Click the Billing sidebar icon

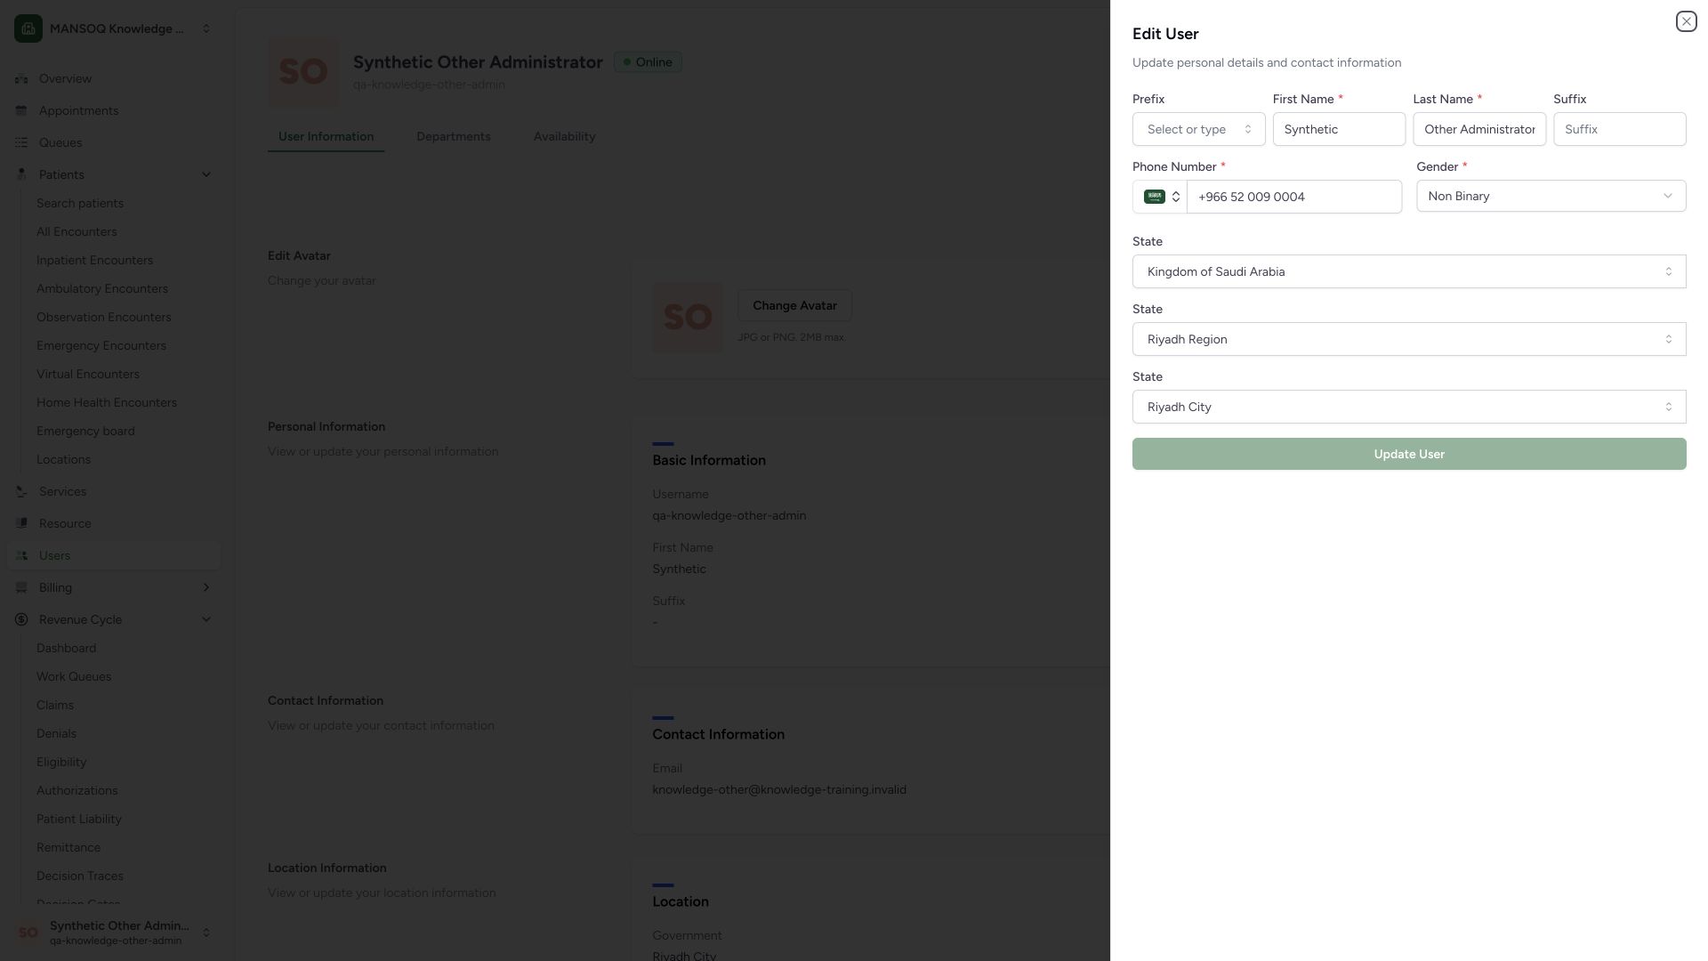pos(21,587)
